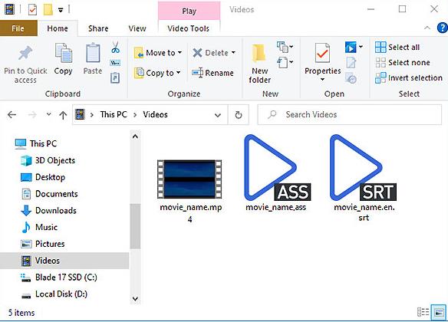Switch to the Share tab
The width and height of the screenshot is (448, 322).
point(98,28)
